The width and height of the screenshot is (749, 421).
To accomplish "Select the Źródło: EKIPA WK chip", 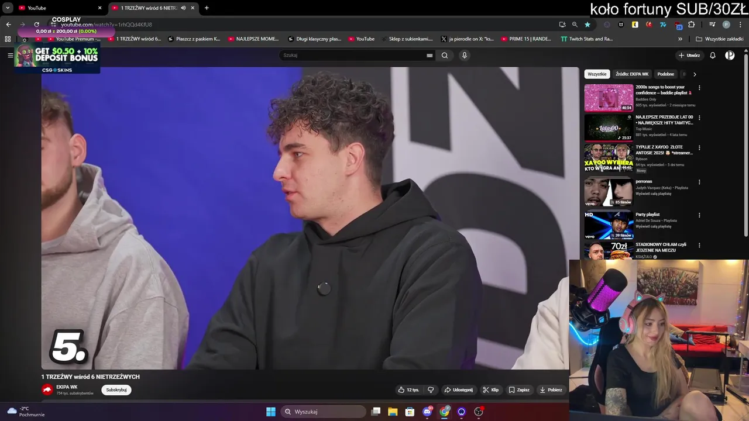I will tap(632, 74).
